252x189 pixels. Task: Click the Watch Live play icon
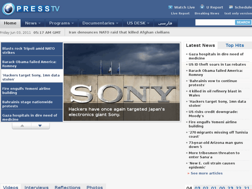pos(170,7)
